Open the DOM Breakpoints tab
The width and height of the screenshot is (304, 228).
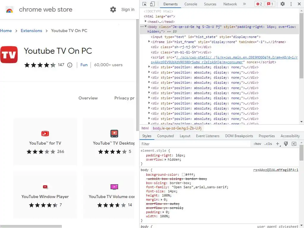click(x=239, y=136)
